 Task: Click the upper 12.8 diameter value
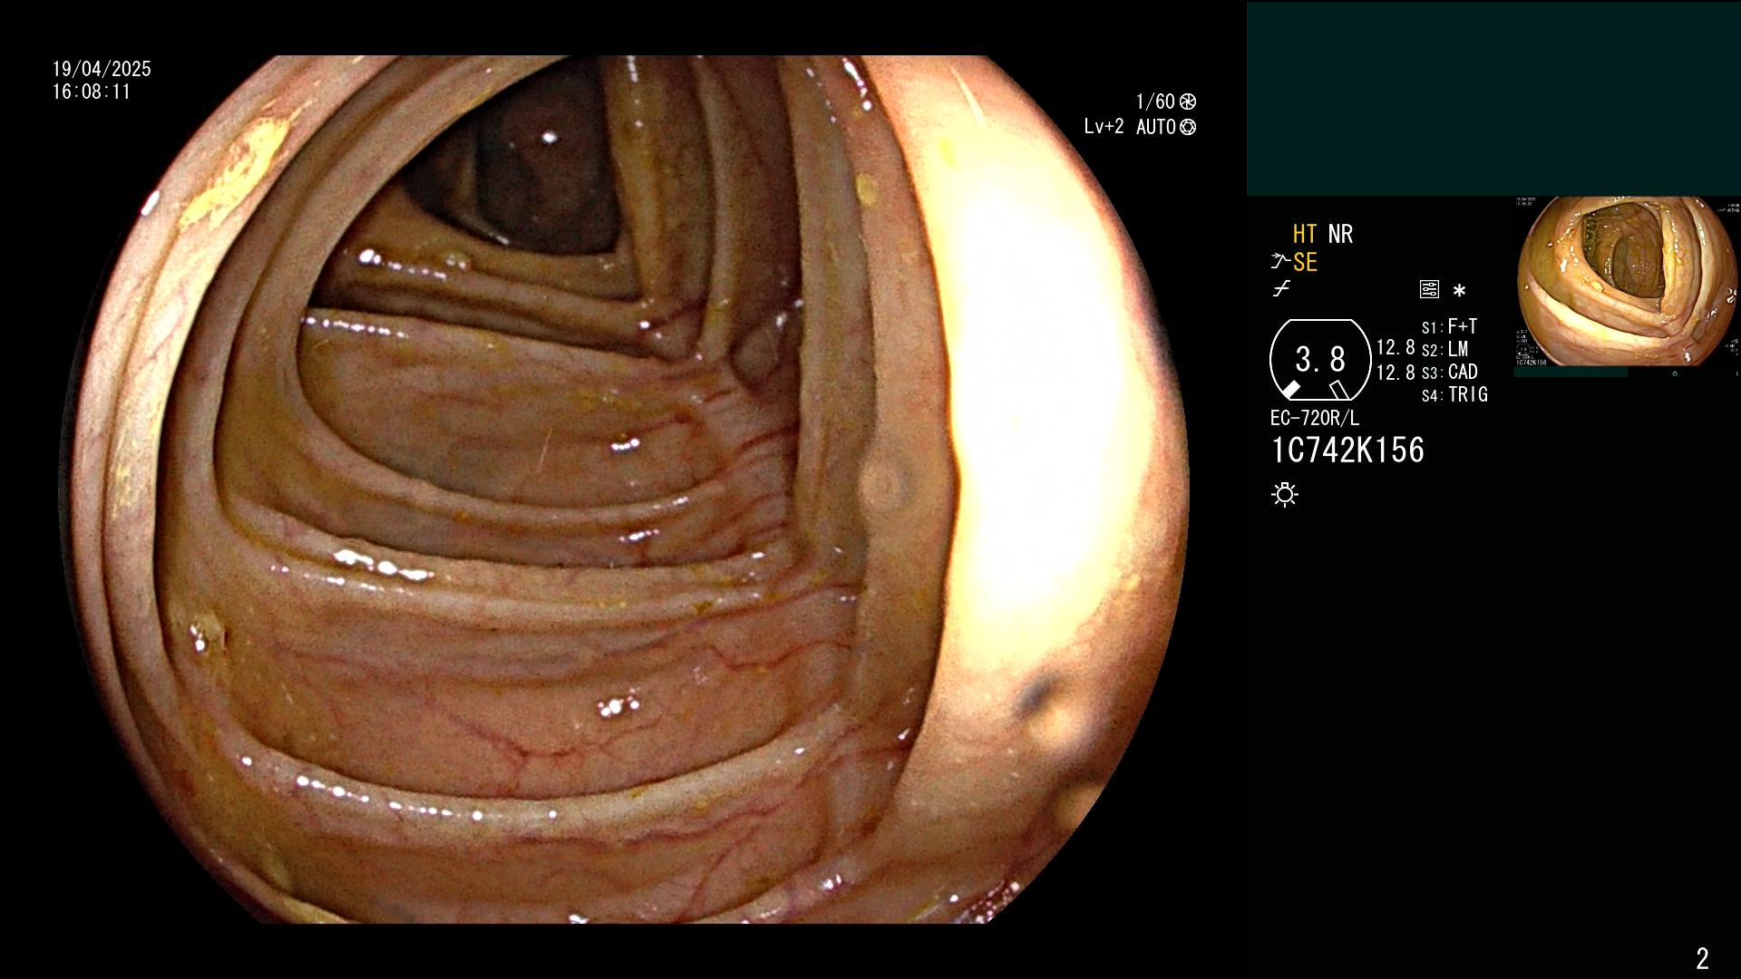tap(1396, 347)
